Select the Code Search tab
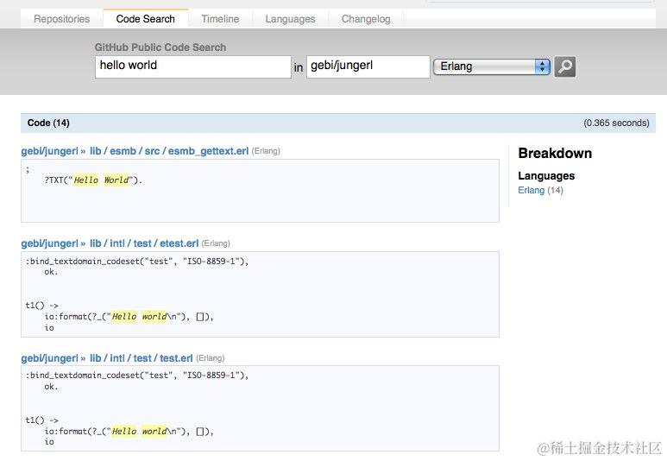Image resolution: width=667 pixels, height=461 pixels. (146, 19)
